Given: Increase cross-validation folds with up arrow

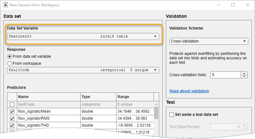Looking at the screenshot, I should tap(244, 73).
